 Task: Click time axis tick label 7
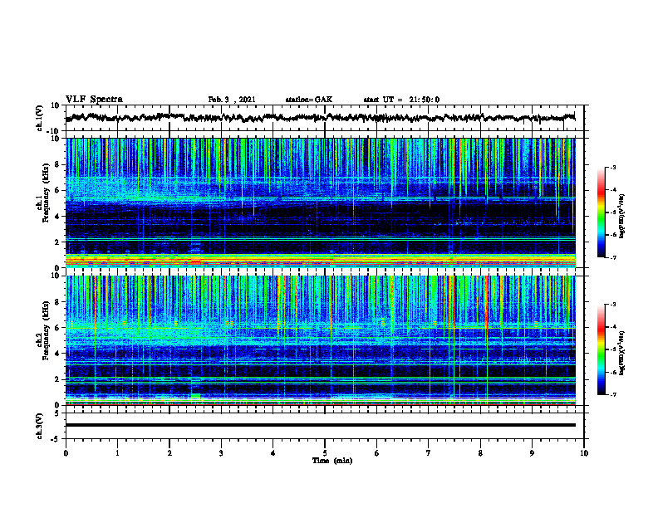(x=429, y=453)
